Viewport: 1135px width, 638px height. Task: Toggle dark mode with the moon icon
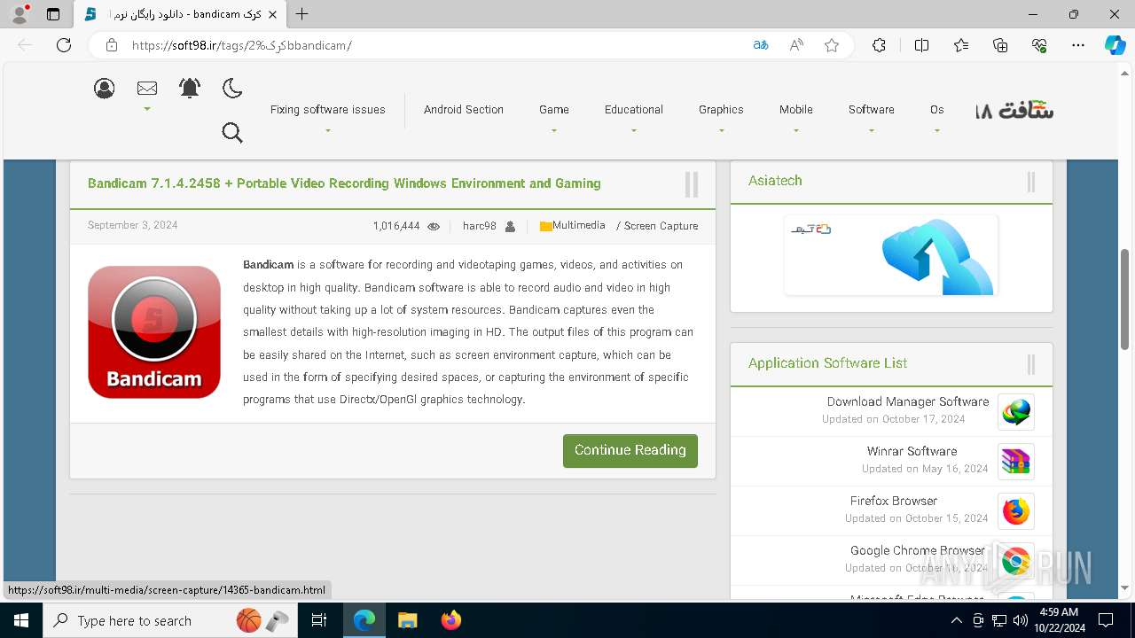pyautogui.click(x=232, y=88)
